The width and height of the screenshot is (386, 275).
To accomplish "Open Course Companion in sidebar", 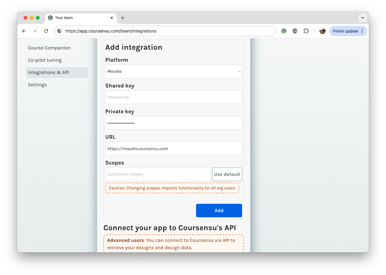I will 49,48.
